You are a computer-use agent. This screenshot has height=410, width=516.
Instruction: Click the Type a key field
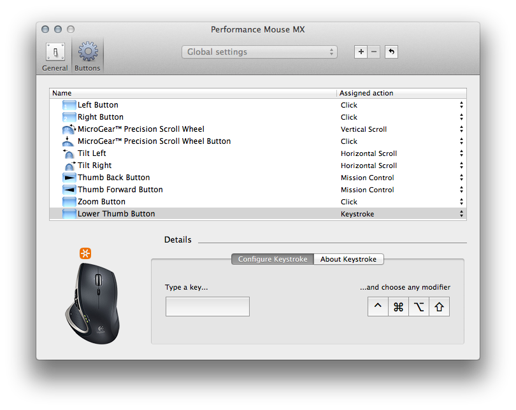[207, 306]
